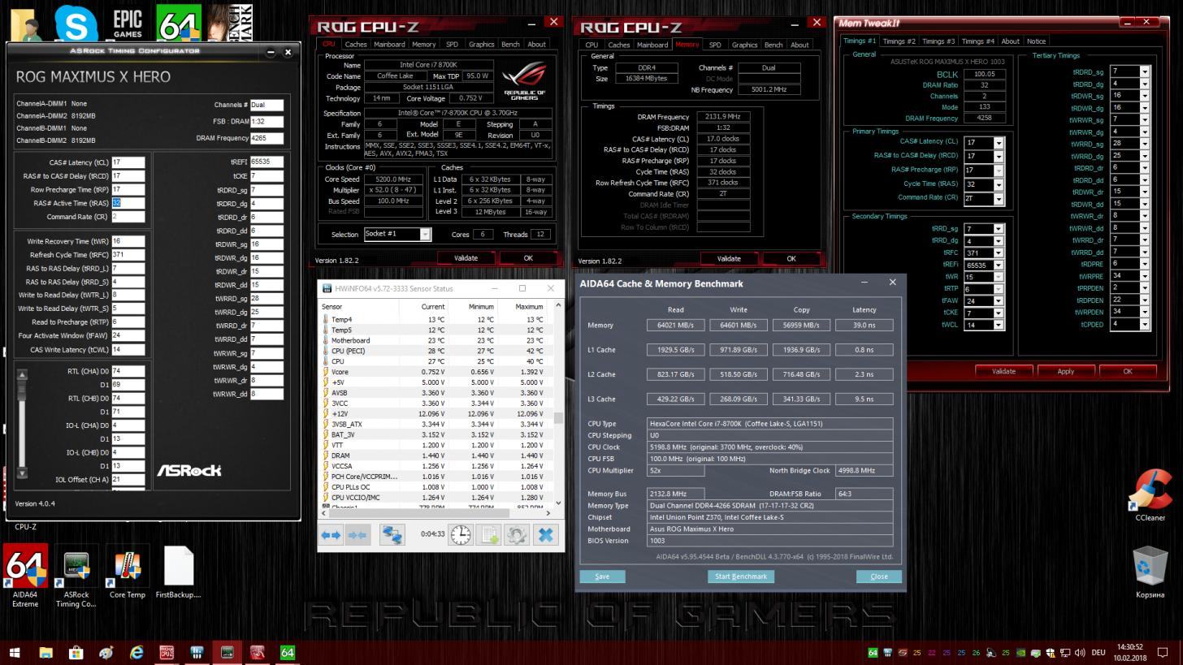Switch to Timings #3 tab in Mem TweakIt

tap(938, 41)
